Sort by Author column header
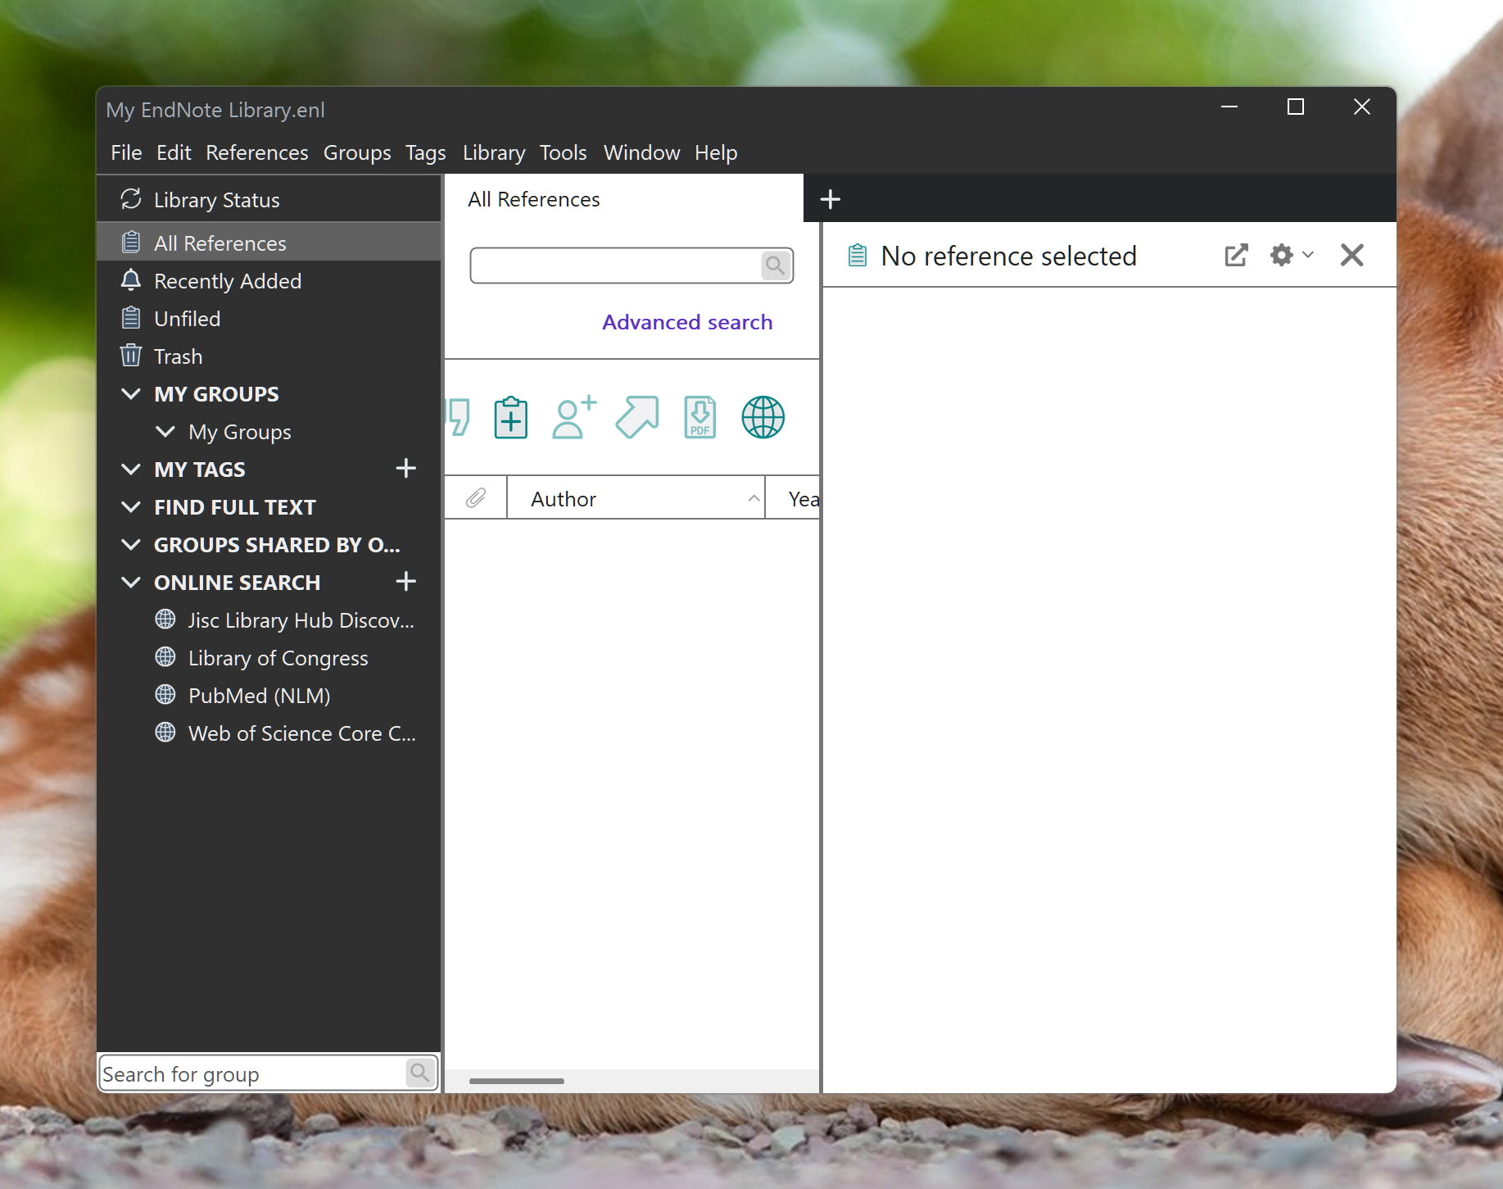 (x=564, y=499)
